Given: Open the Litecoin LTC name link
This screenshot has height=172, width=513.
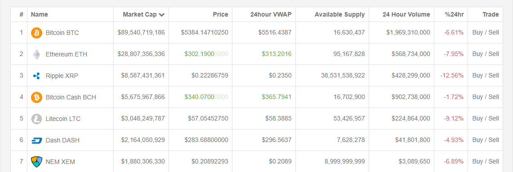Looking at the screenshot, I should (x=63, y=119).
